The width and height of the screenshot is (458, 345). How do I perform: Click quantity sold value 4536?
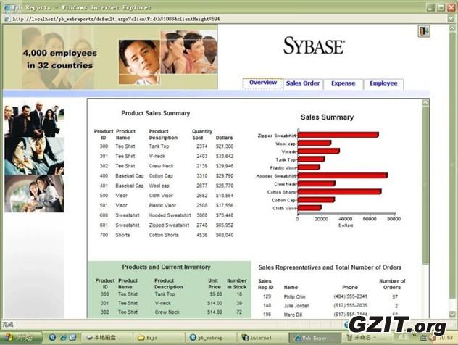coord(202,235)
